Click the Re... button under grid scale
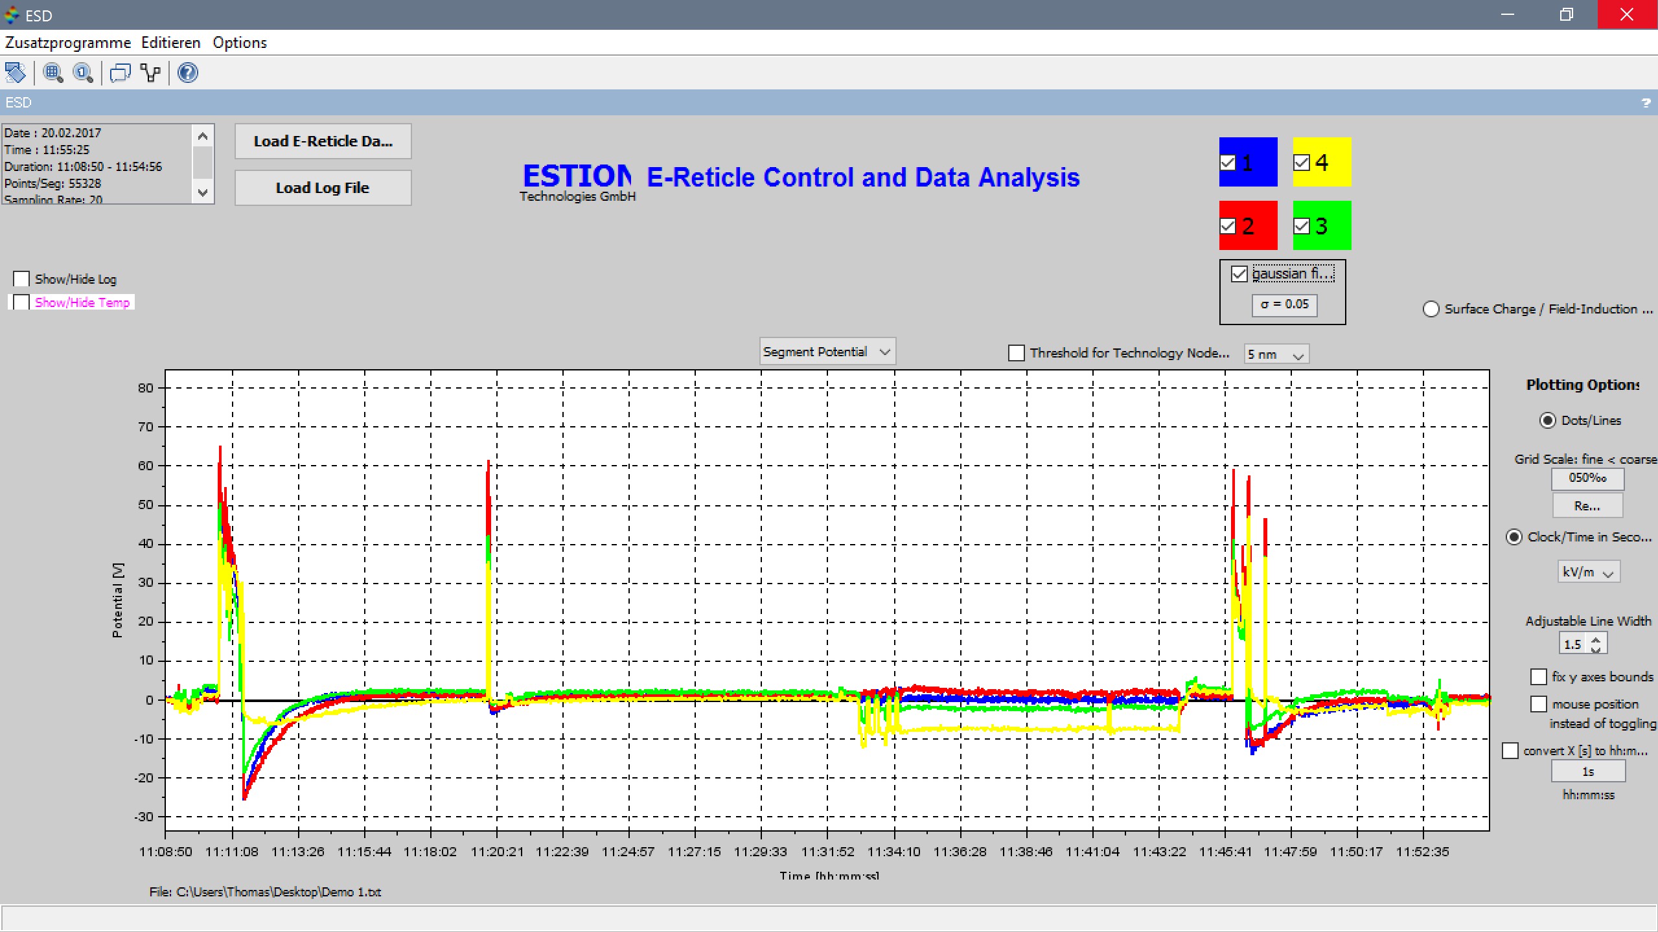Screen dimensions: 1658x932 (1587, 506)
